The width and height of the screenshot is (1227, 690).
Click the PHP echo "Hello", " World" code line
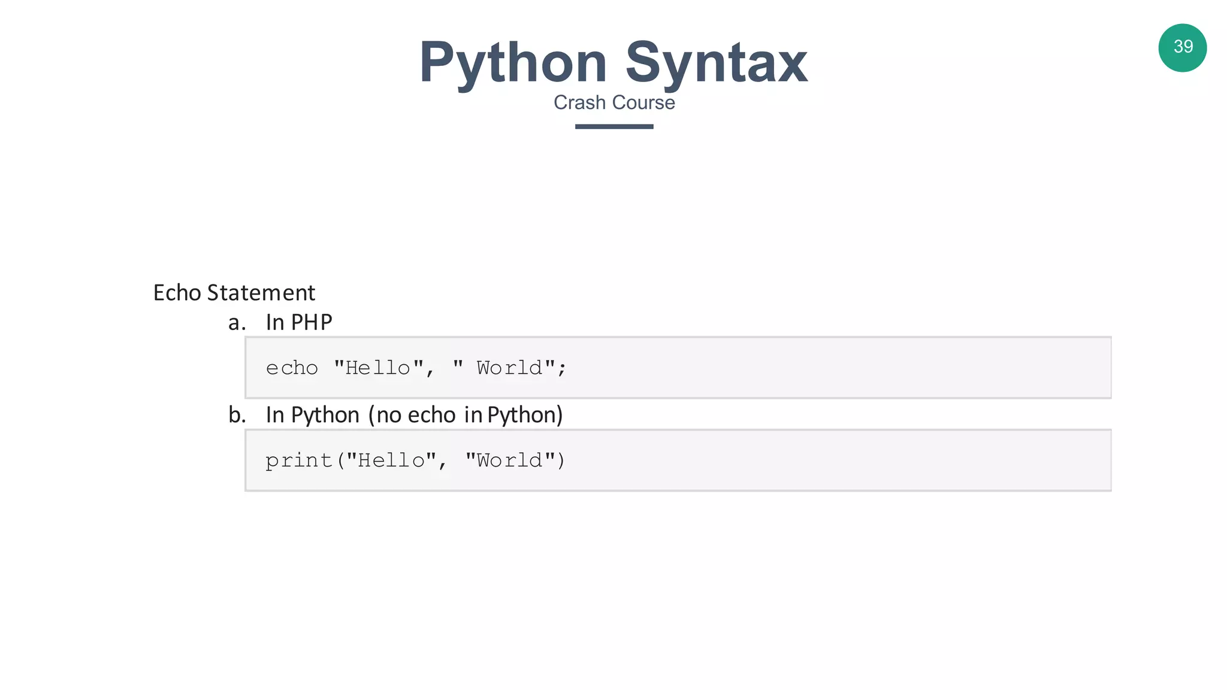[416, 368]
